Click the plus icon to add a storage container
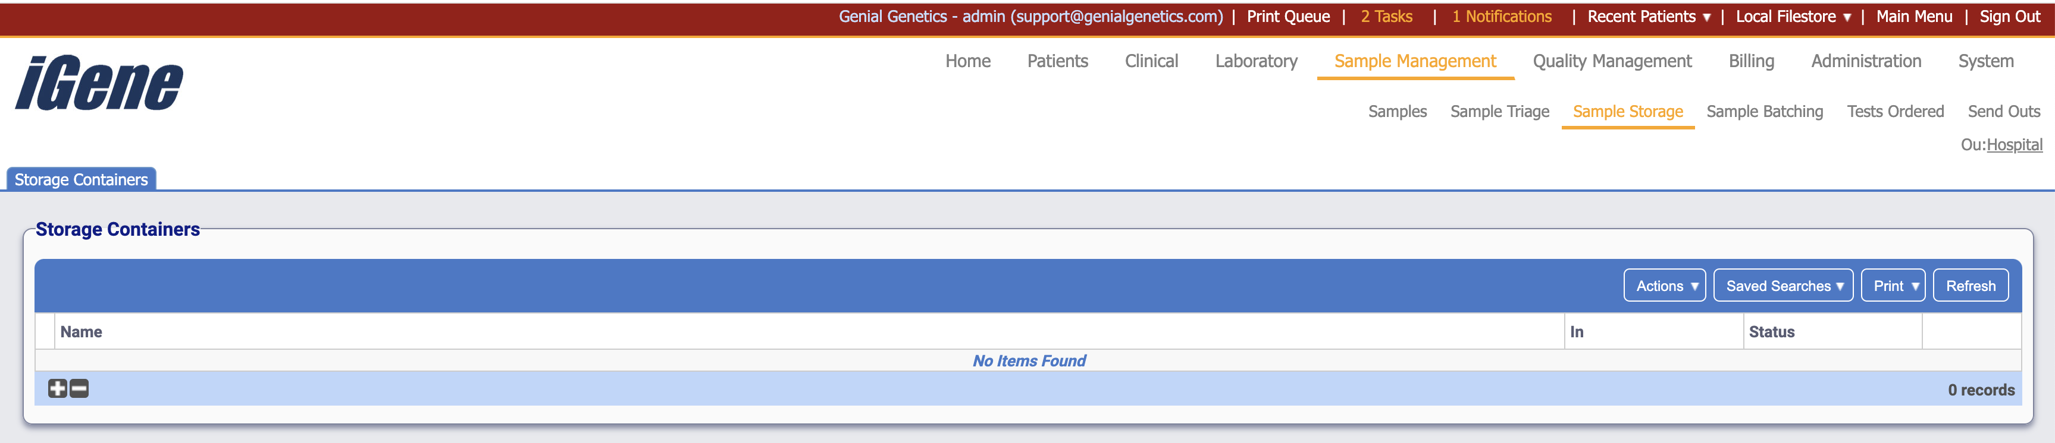The image size is (2055, 443). [55, 390]
